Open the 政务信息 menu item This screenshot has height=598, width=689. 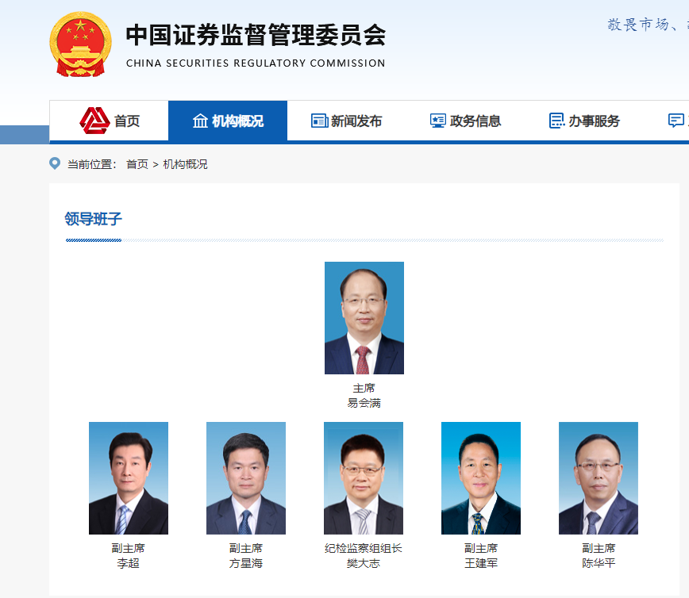point(466,121)
